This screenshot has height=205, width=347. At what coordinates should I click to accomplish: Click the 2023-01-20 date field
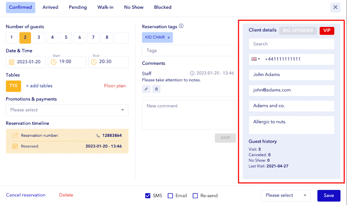[x=26, y=62]
